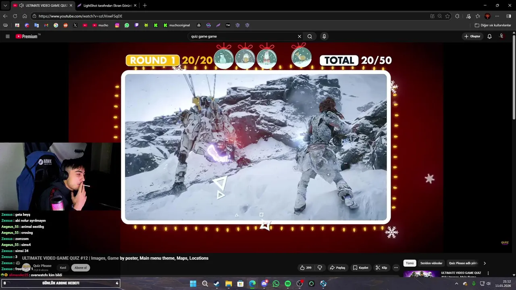
Task: Dislike the video
Action: pos(320,267)
